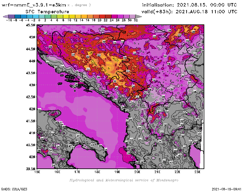
Task: Pick the legend swatch between 30 and 32
Action: point(132,16)
